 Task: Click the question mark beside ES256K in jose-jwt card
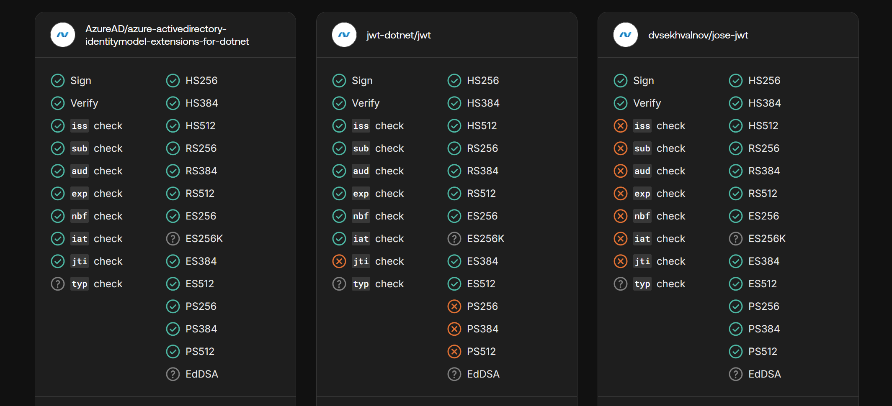(x=736, y=238)
